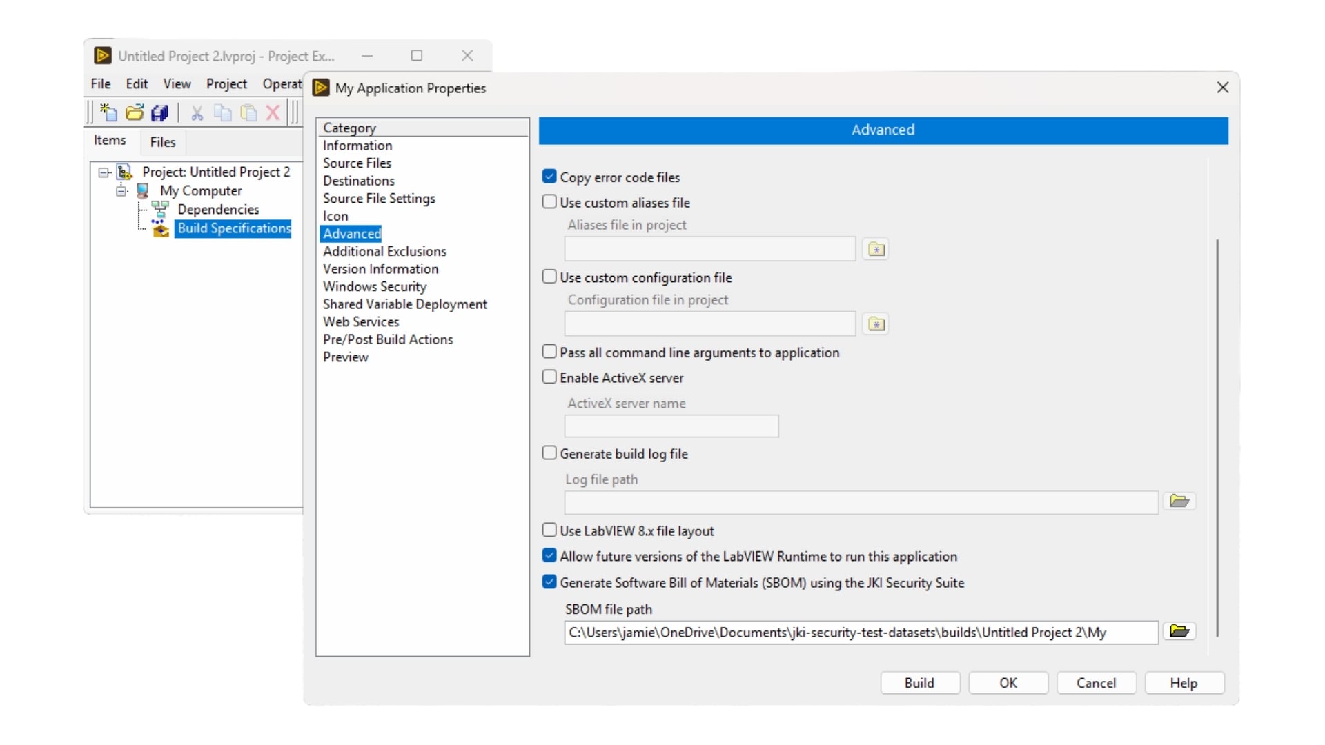Browse for SBOM file path folder
The image size is (1325, 745).
(1179, 631)
